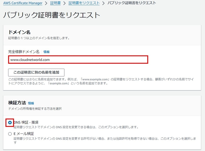
Task: Click the text ドメインの所有権を検証する方法を選択
Action: pos(35,109)
